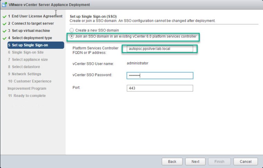Click the vCenter SSO User name label
The width and height of the screenshot is (263, 168).
[x=93, y=64]
